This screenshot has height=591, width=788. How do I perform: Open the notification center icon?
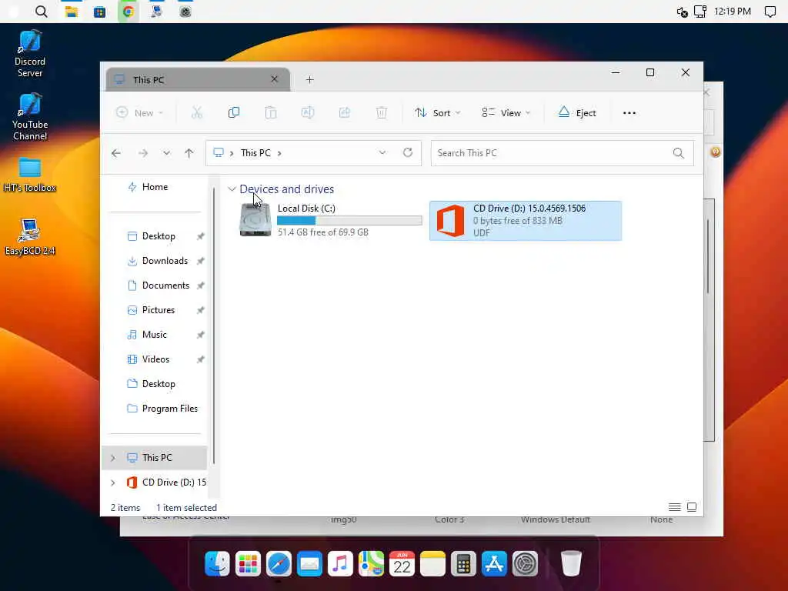770,12
